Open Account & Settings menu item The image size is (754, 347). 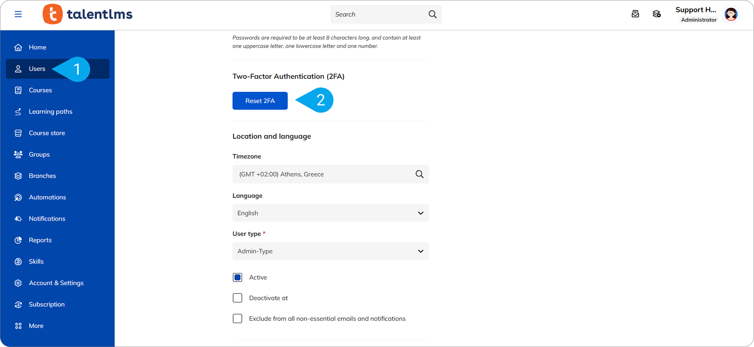tap(56, 283)
